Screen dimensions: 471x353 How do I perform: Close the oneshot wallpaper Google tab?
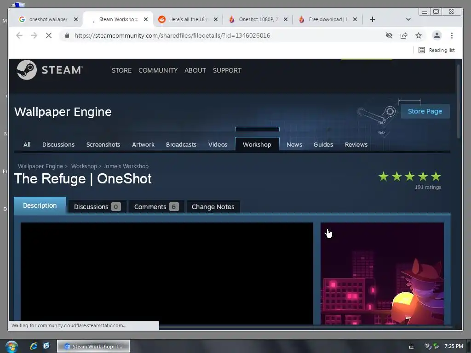(x=76, y=19)
